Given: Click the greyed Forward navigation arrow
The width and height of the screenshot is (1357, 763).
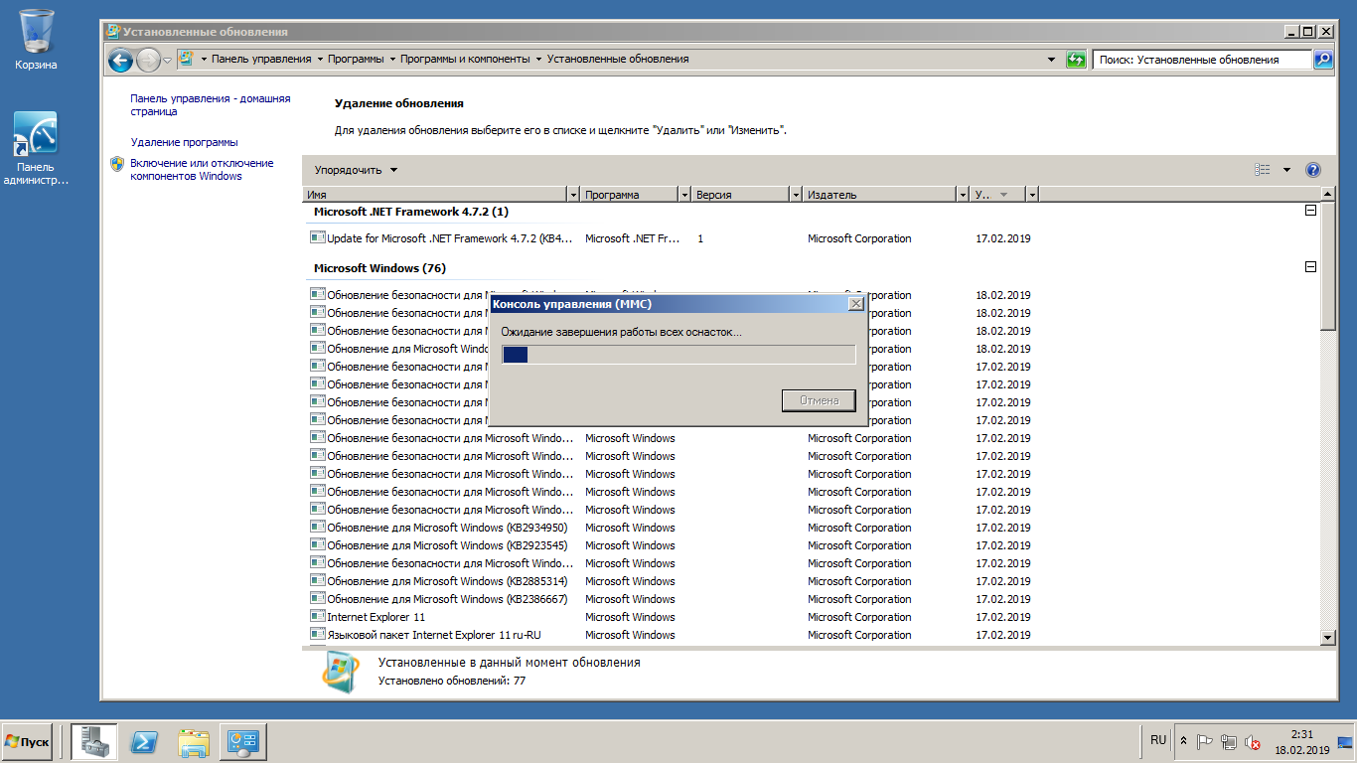Looking at the screenshot, I should tap(148, 60).
